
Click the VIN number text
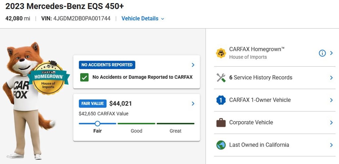point(82,18)
